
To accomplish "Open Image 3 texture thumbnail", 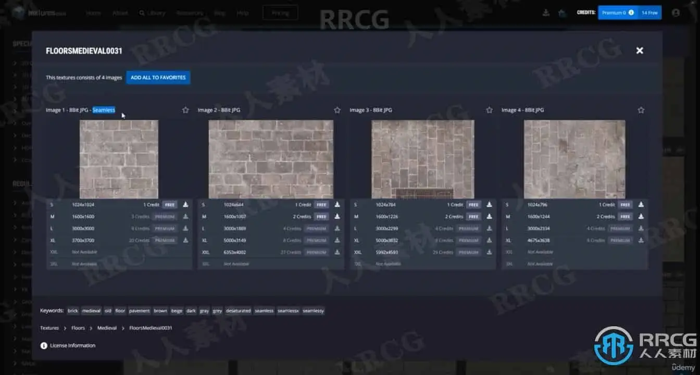I will click(423, 159).
